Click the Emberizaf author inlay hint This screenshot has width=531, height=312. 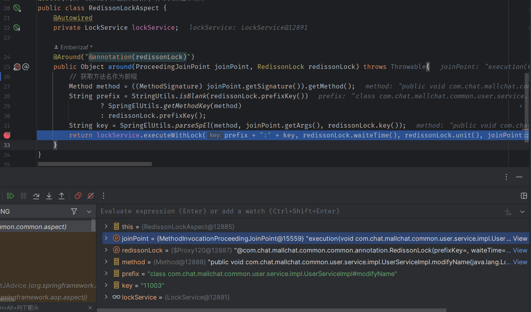click(x=73, y=47)
